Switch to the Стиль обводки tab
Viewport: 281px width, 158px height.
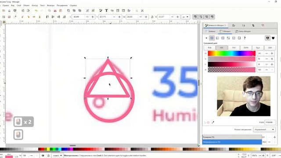(x=243, y=31)
